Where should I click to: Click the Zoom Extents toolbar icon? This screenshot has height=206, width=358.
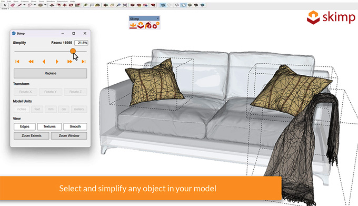(x=125, y=5)
